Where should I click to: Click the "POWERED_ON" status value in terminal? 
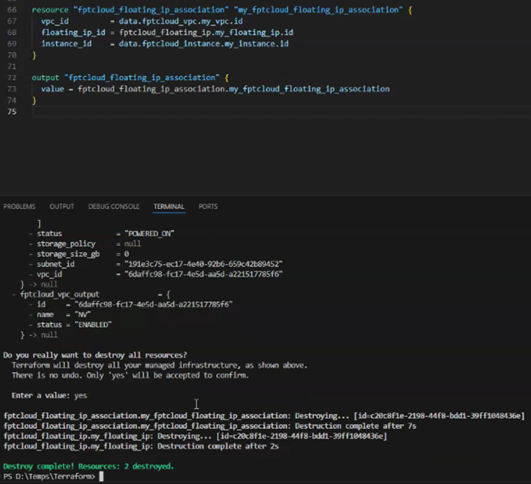coord(145,234)
